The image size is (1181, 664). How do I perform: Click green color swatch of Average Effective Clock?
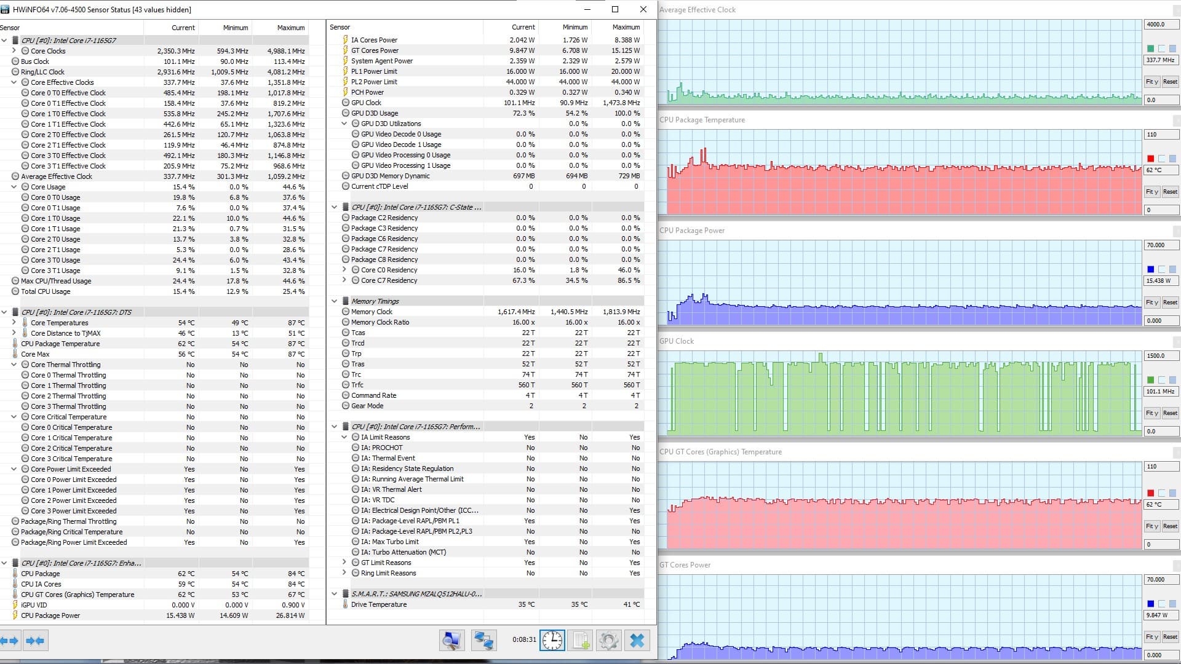click(1150, 49)
